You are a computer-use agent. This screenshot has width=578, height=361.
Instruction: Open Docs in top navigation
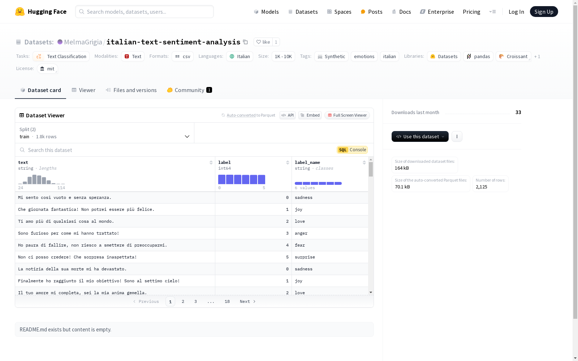click(x=401, y=12)
